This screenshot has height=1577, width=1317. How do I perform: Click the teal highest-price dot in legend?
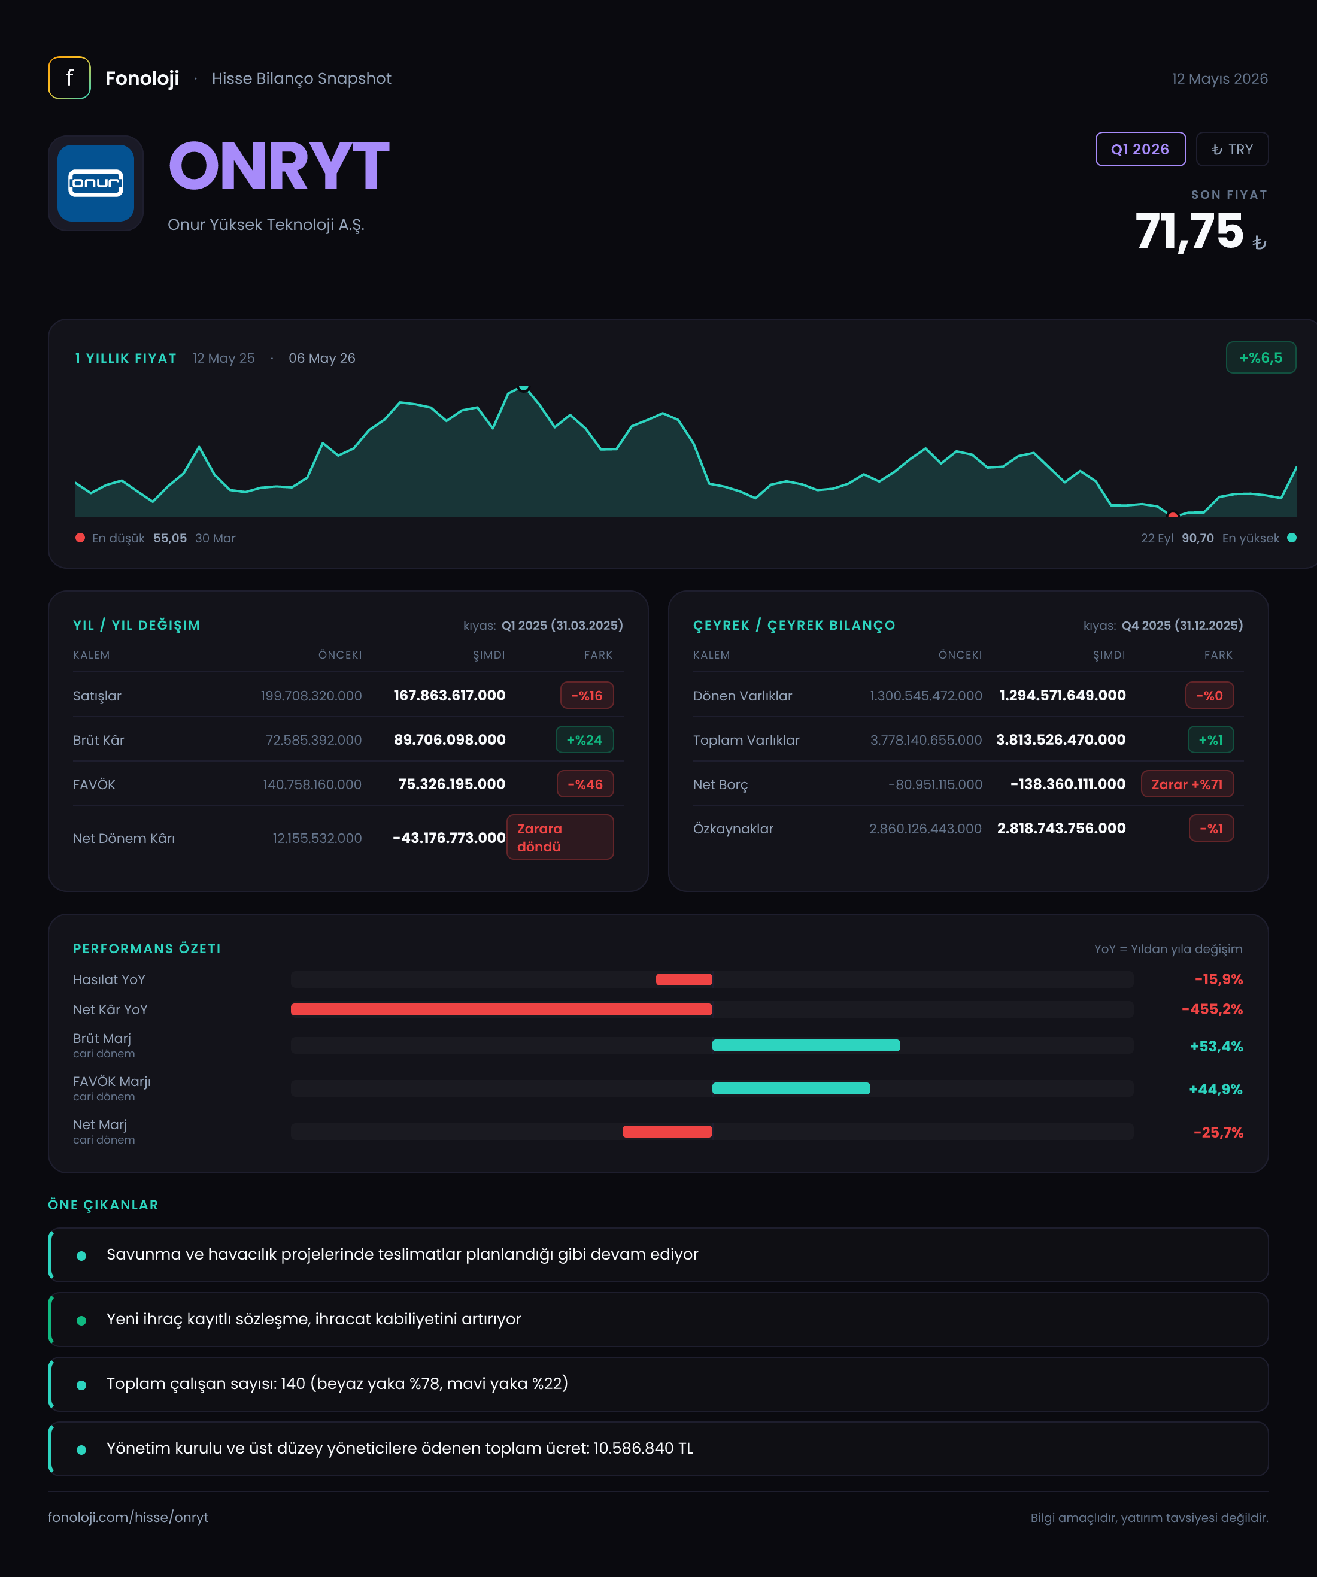pos(1291,538)
